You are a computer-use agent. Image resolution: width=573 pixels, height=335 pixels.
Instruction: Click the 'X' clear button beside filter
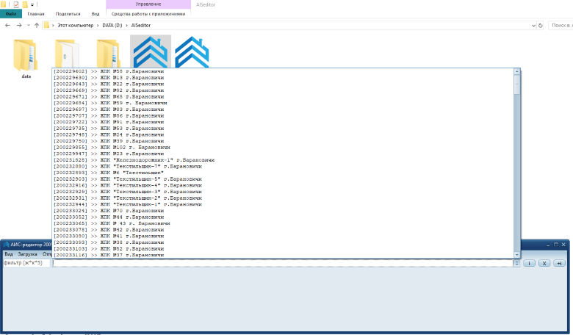(544, 263)
